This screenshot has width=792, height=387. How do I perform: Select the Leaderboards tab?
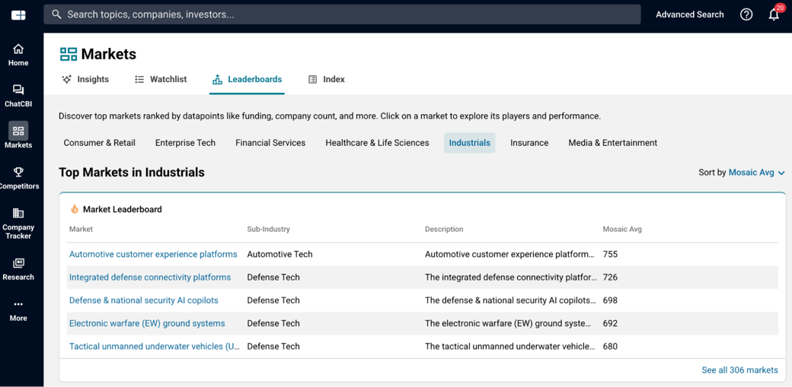coord(247,79)
